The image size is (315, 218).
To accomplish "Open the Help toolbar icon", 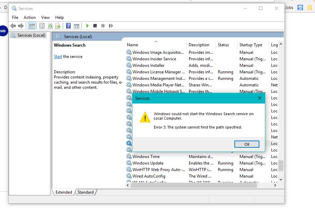I will [x=69, y=26].
